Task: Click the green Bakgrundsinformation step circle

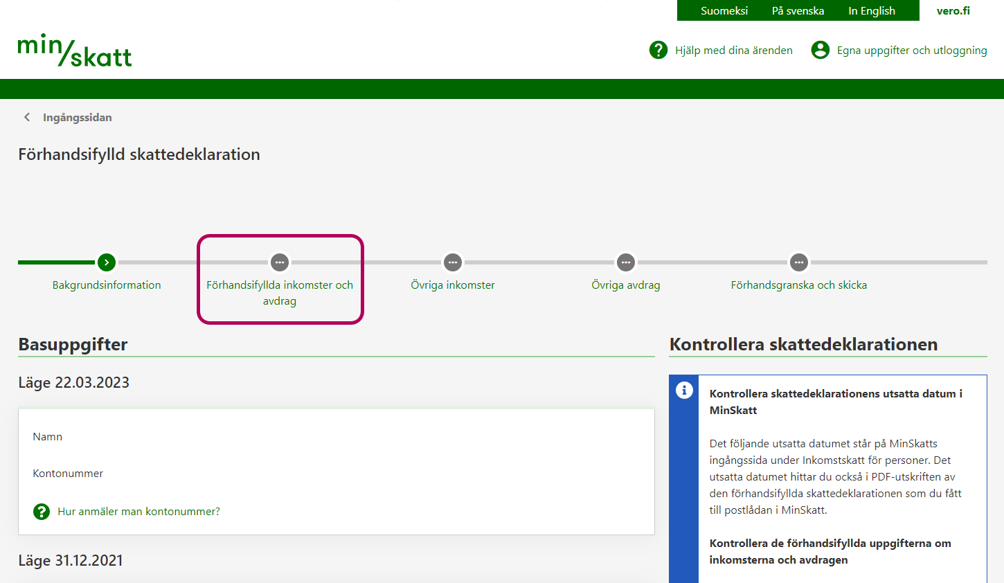Action: (107, 262)
